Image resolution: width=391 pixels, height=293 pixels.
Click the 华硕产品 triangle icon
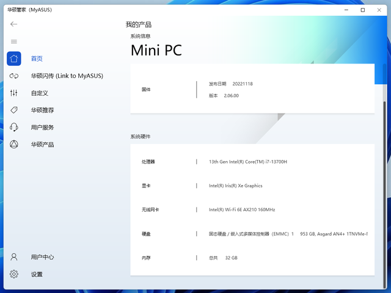(14, 144)
